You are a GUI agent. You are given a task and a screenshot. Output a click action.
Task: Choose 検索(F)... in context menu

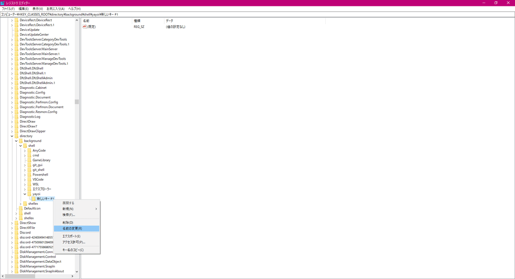pos(76,215)
